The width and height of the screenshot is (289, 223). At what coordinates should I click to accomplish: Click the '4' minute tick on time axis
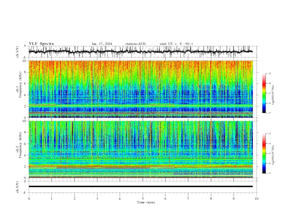pyautogui.click(x=120, y=199)
